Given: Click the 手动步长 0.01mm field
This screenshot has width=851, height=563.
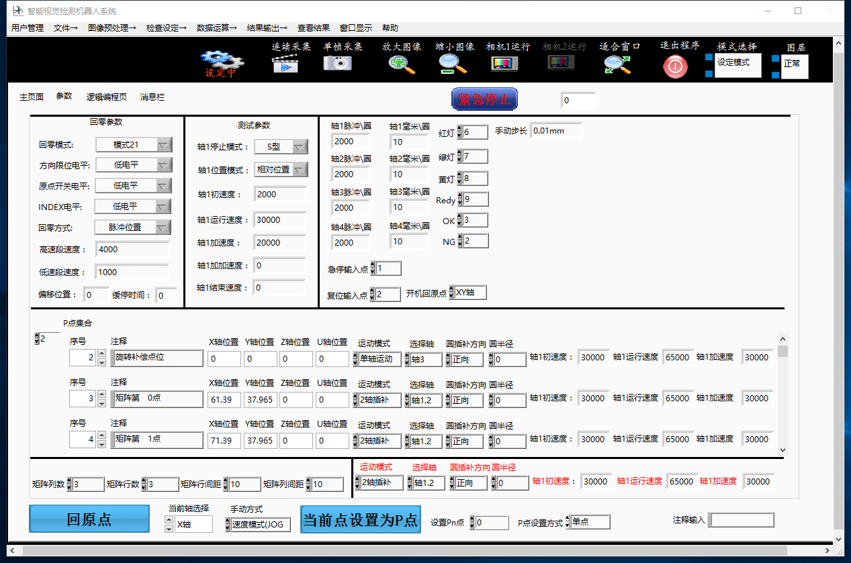Looking at the screenshot, I should pyautogui.click(x=556, y=131).
